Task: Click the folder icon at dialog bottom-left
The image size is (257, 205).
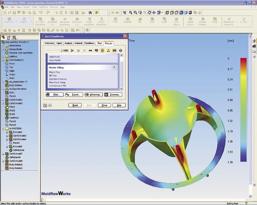Action: [45, 105]
